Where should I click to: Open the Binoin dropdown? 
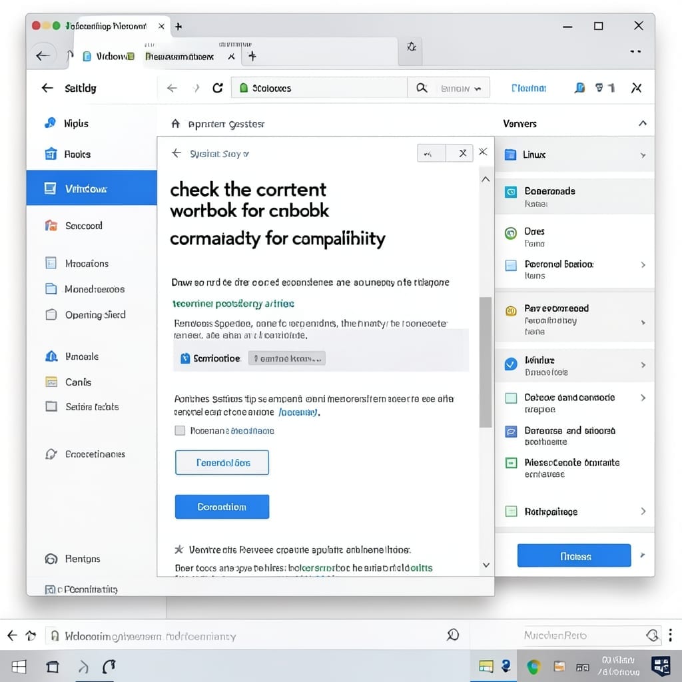click(x=461, y=89)
